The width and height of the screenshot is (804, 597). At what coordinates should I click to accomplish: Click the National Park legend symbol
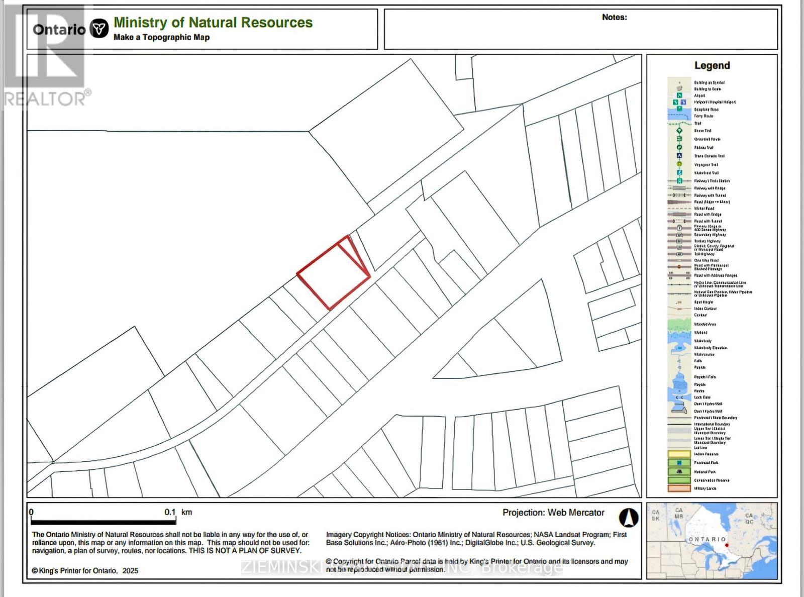click(x=679, y=472)
